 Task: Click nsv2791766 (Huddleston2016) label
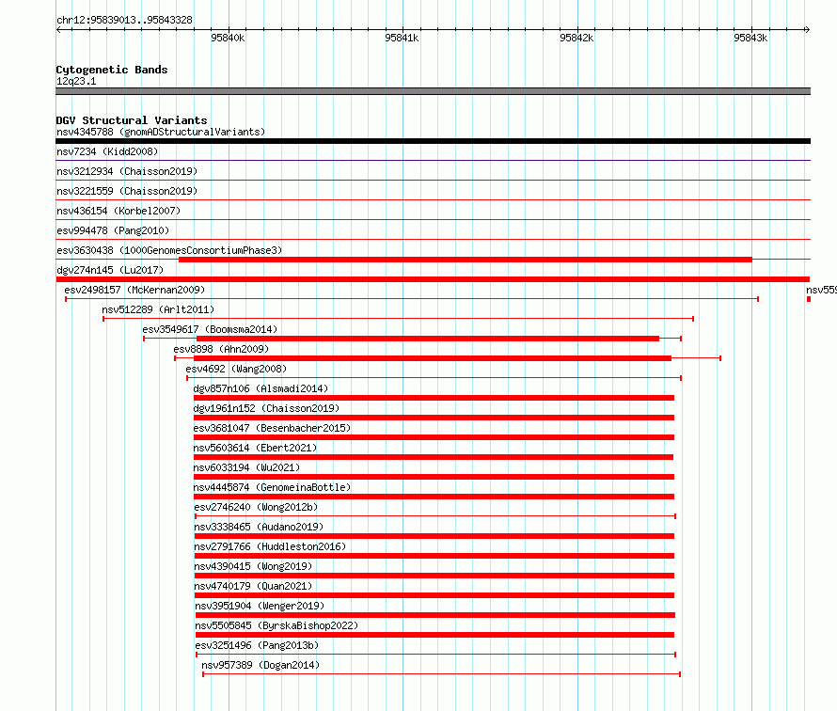[x=270, y=546]
